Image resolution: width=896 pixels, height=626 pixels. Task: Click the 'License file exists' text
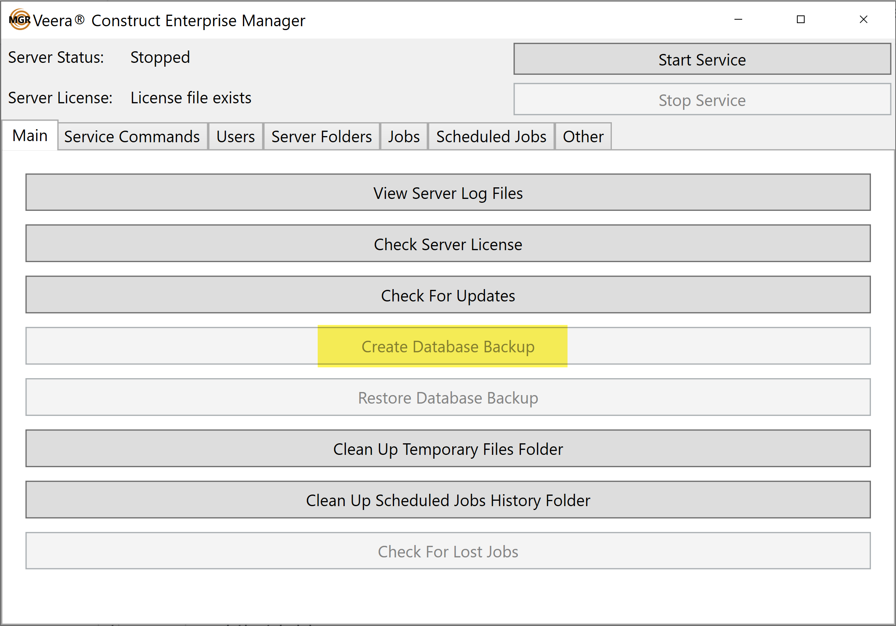pyautogui.click(x=191, y=98)
